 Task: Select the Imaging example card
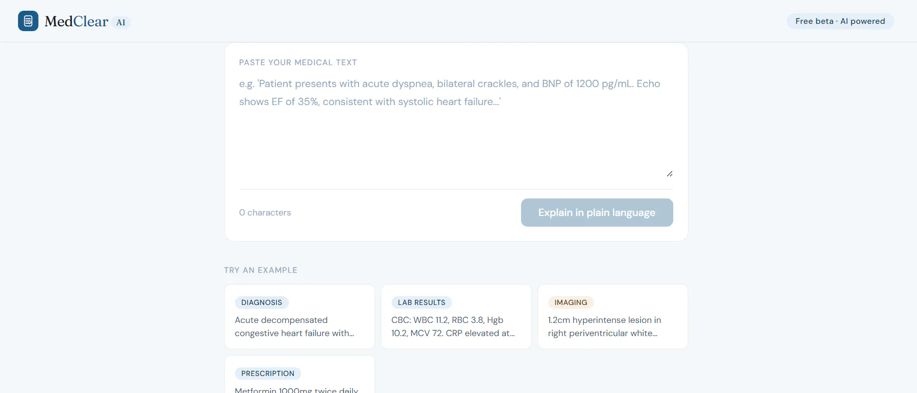pos(613,317)
